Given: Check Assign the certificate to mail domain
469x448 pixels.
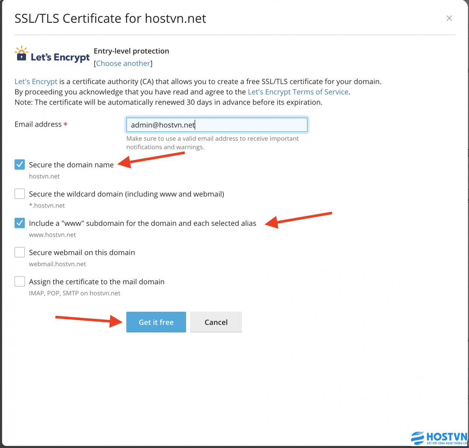Looking at the screenshot, I should (x=20, y=281).
